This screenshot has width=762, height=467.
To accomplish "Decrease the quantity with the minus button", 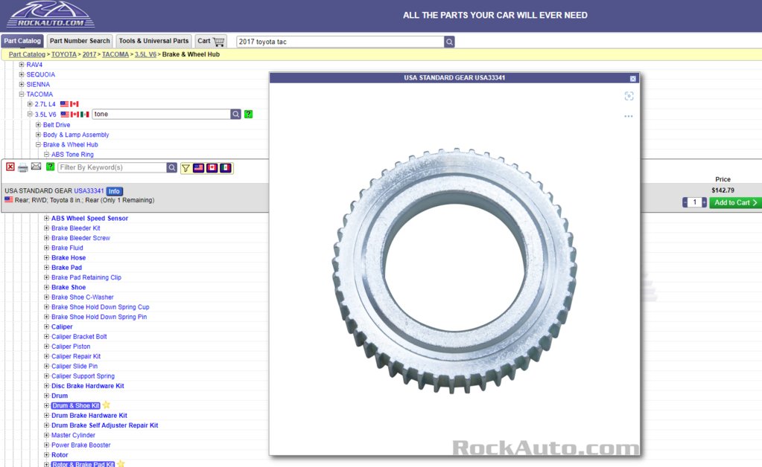I will click(x=685, y=203).
